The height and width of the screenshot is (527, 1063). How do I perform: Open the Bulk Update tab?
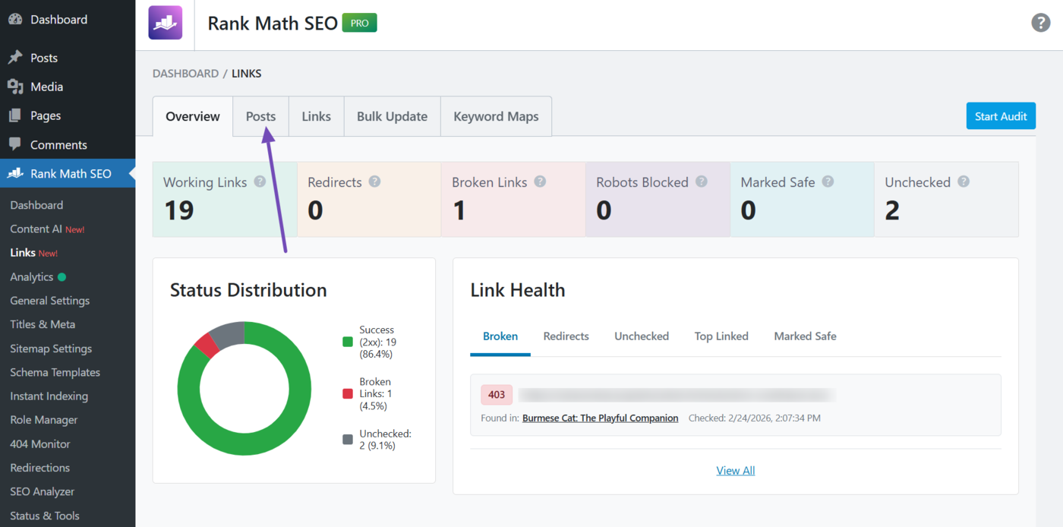392,116
